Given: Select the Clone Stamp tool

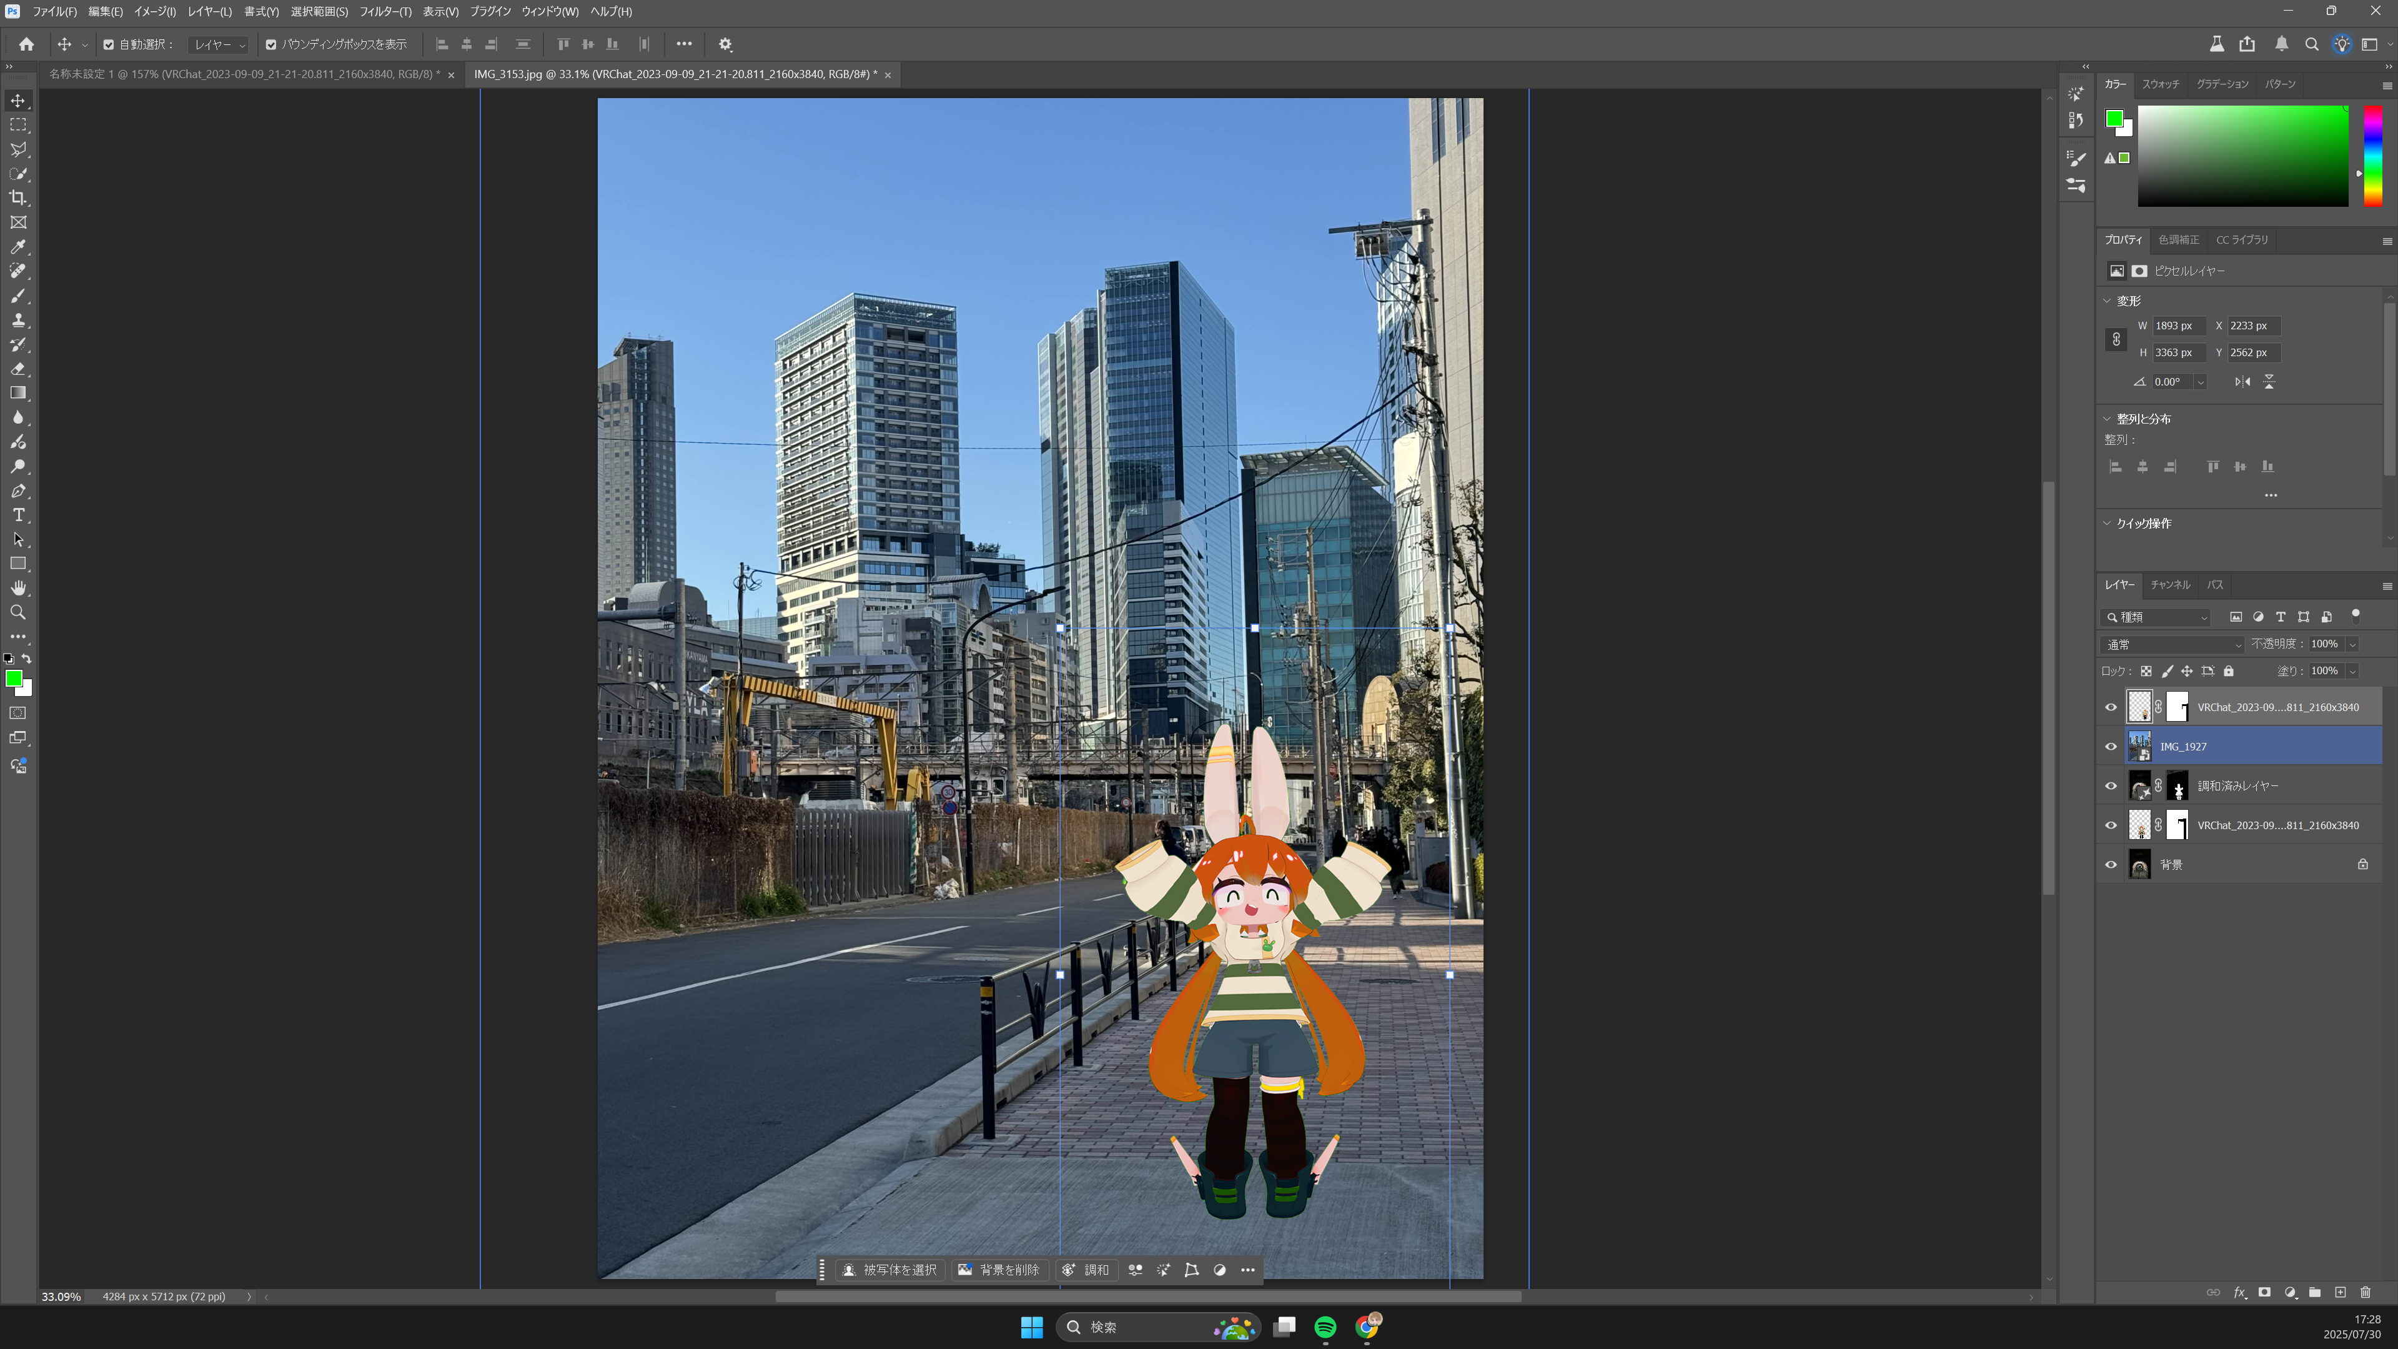Looking at the screenshot, I should tap(17, 321).
